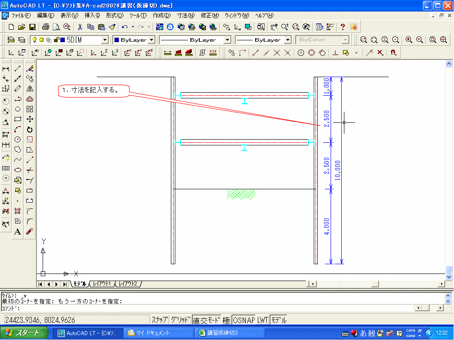454x340 pixels.
Task: Select the Circle draw tool
Action: (x=18, y=139)
